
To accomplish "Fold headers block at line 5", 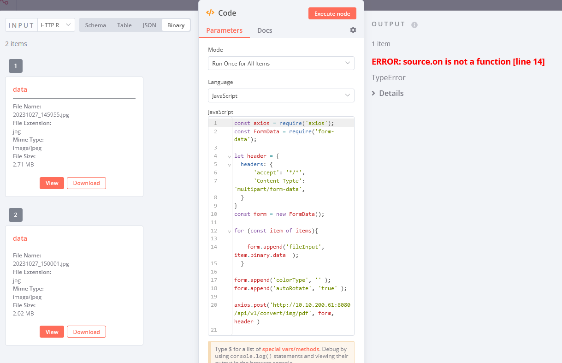I will (x=229, y=165).
